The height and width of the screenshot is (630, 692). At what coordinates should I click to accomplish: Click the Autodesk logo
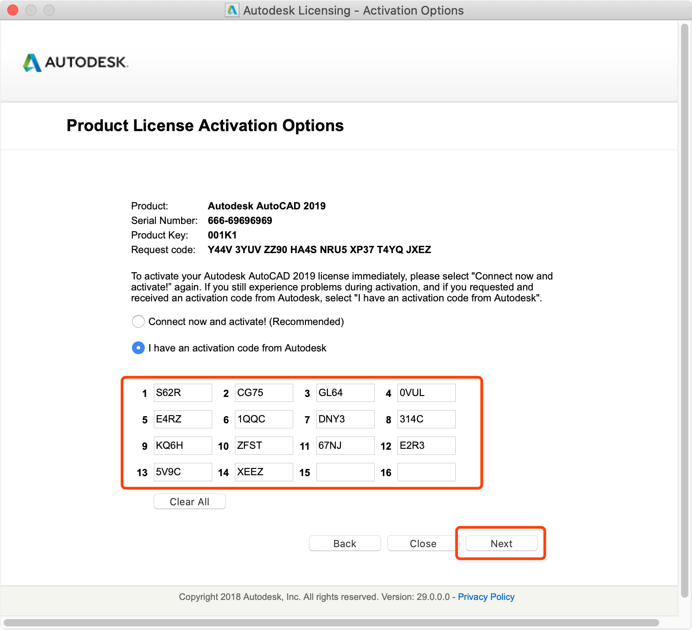75,62
